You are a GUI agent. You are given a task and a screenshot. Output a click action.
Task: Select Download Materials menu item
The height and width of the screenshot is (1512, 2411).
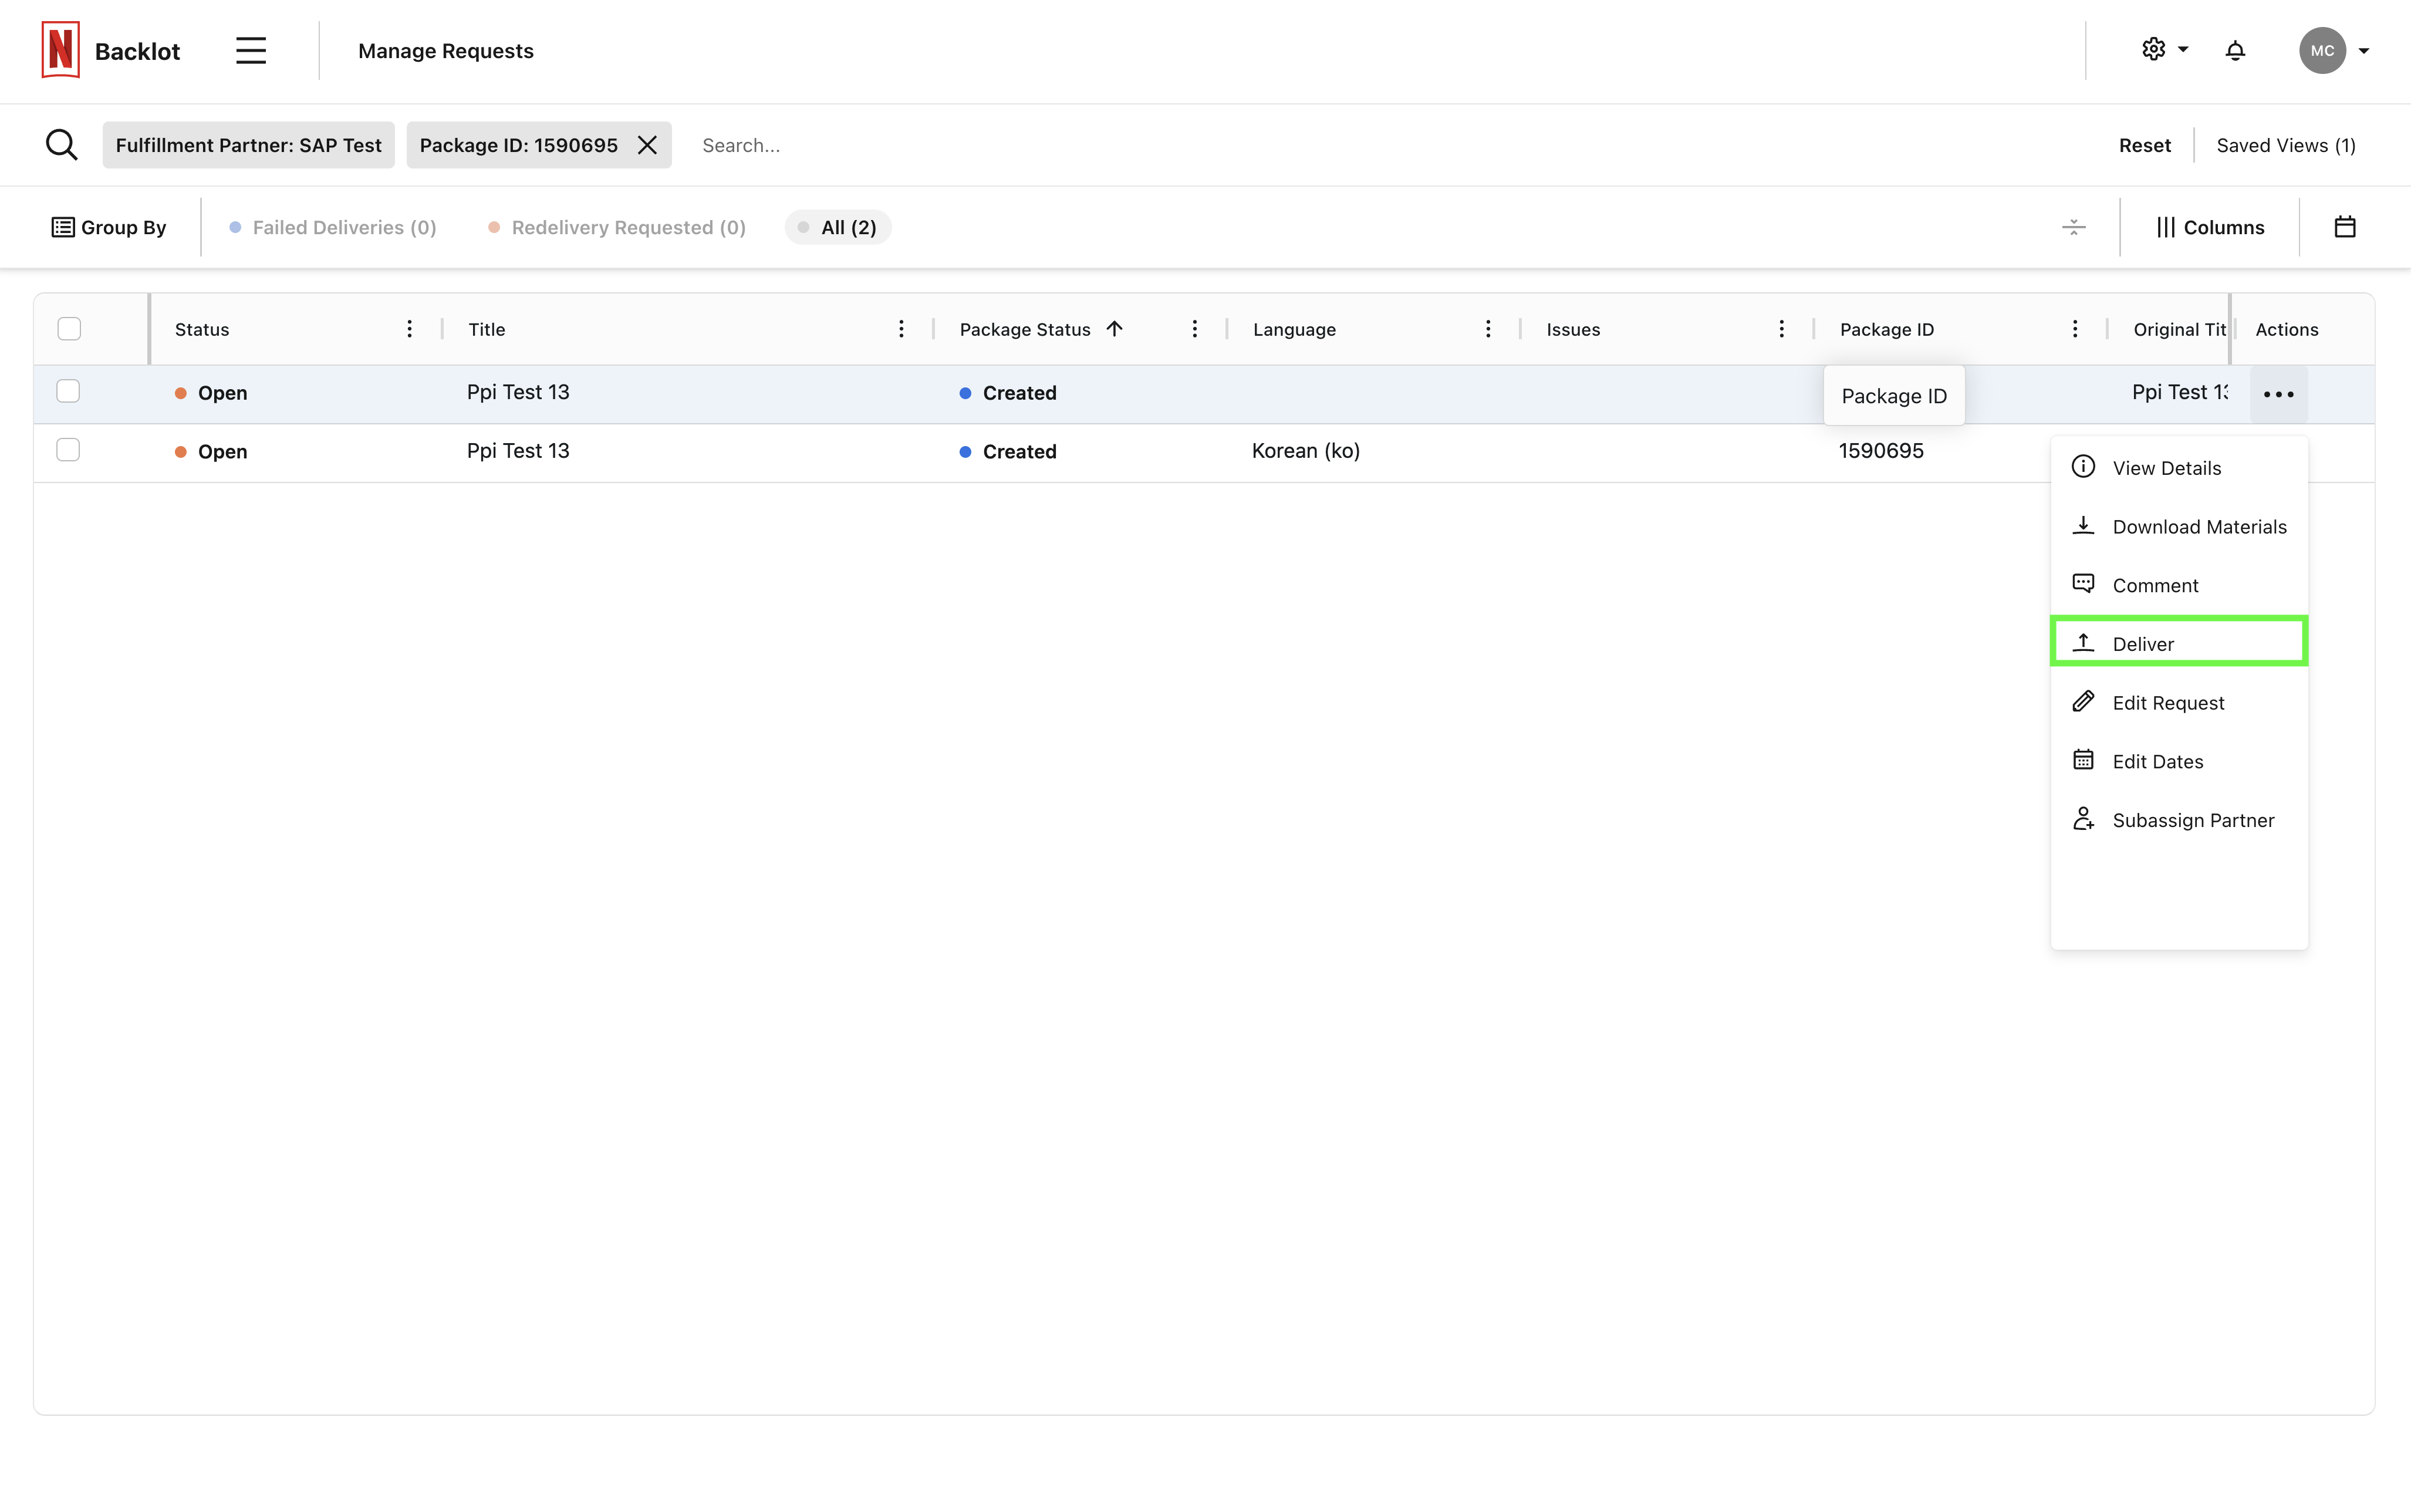[2198, 526]
